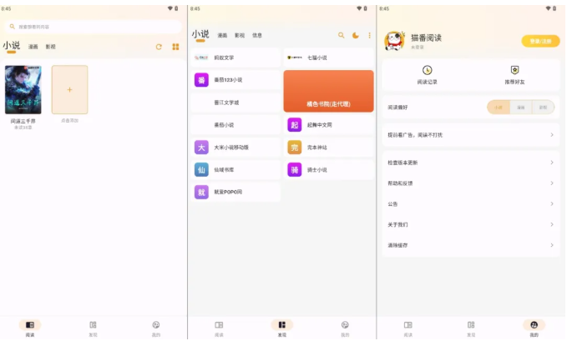Expand the 检查版本更新 row chevron

(x=552, y=163)
